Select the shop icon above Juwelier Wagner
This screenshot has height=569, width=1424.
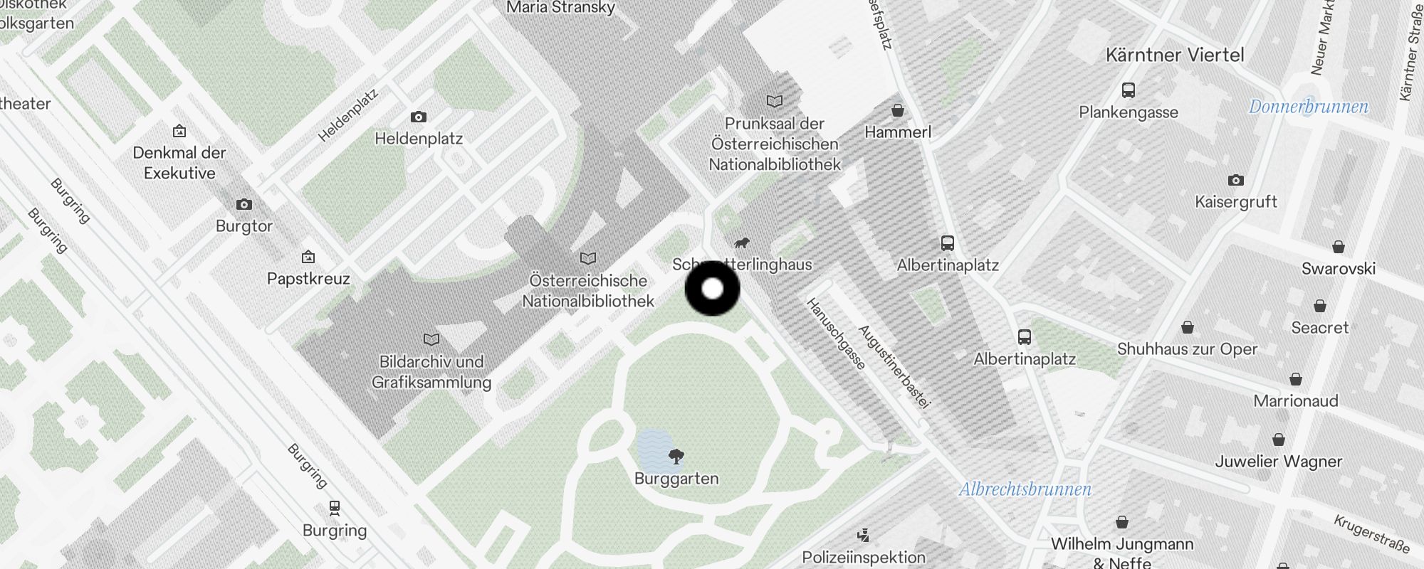click(1279, 440)
